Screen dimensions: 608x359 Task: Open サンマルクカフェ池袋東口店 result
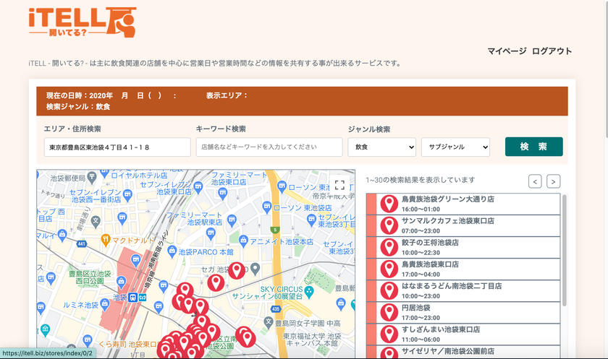pos(463,225)
